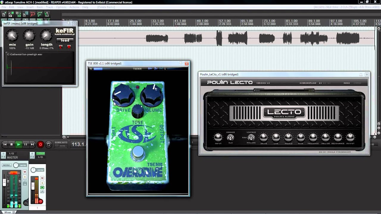Turn the Lecto Master knob
Viewport: 381px width, 214px height.
click(x=325, y=137)
